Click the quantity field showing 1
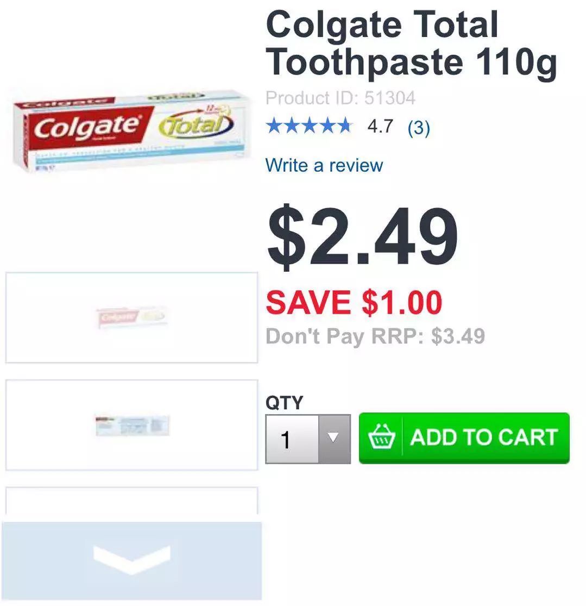This screenshot has height=606, width=586. coord(292,439)
